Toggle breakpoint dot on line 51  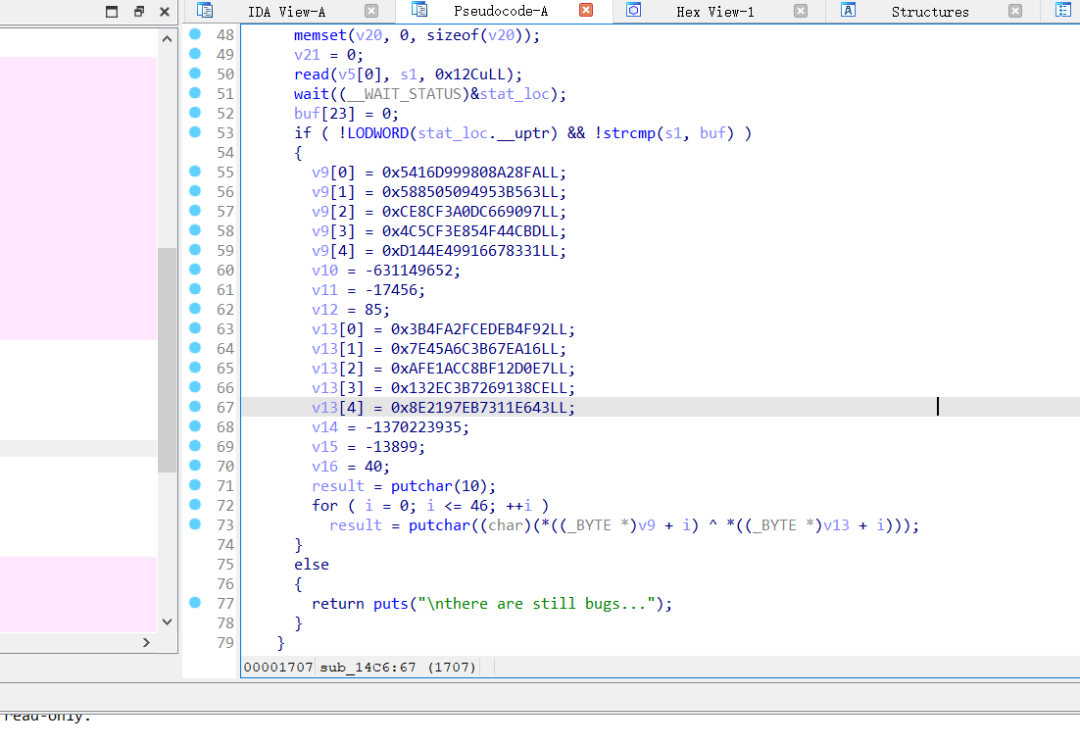click(195, 92)
